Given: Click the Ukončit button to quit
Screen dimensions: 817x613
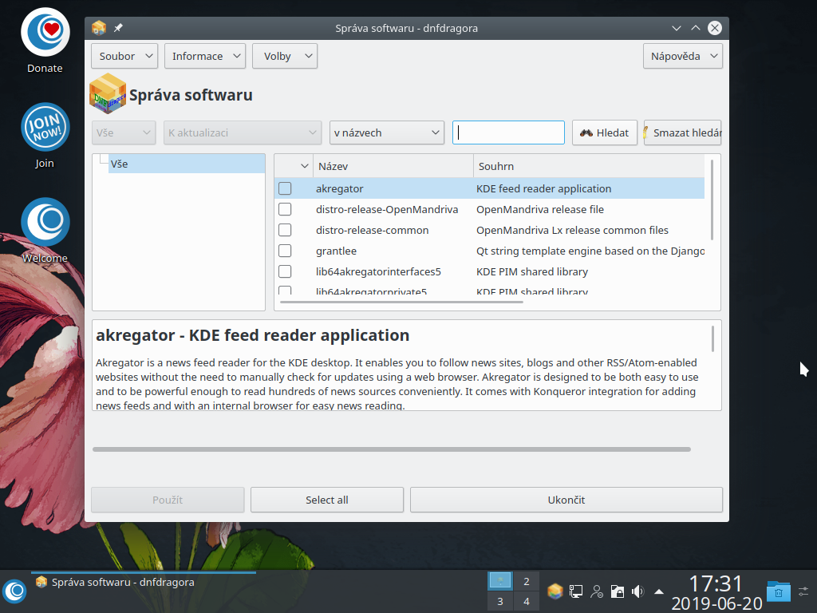Looking at the screenshot, I should point(566,500).
